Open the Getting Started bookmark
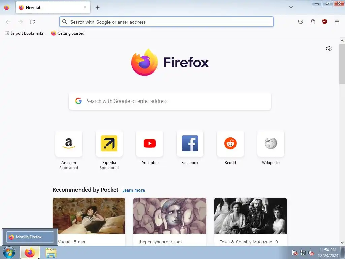Screen dimensions: 345x259 [67, 33]
